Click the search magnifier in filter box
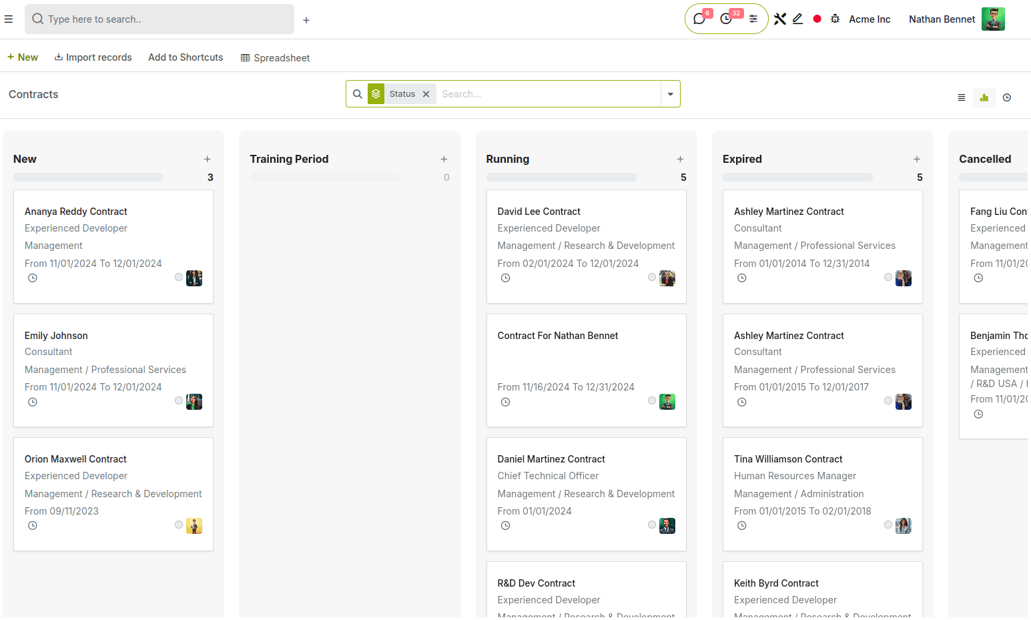 click(x=358, y=94)
